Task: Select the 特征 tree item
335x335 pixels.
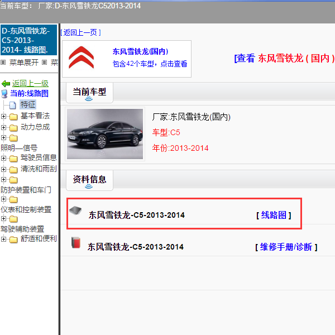Action: click(28, 104)
